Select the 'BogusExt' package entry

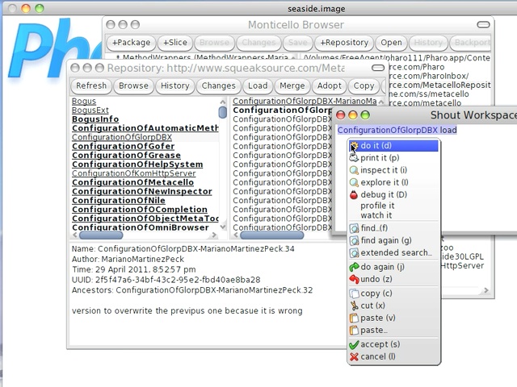point(90,110)
